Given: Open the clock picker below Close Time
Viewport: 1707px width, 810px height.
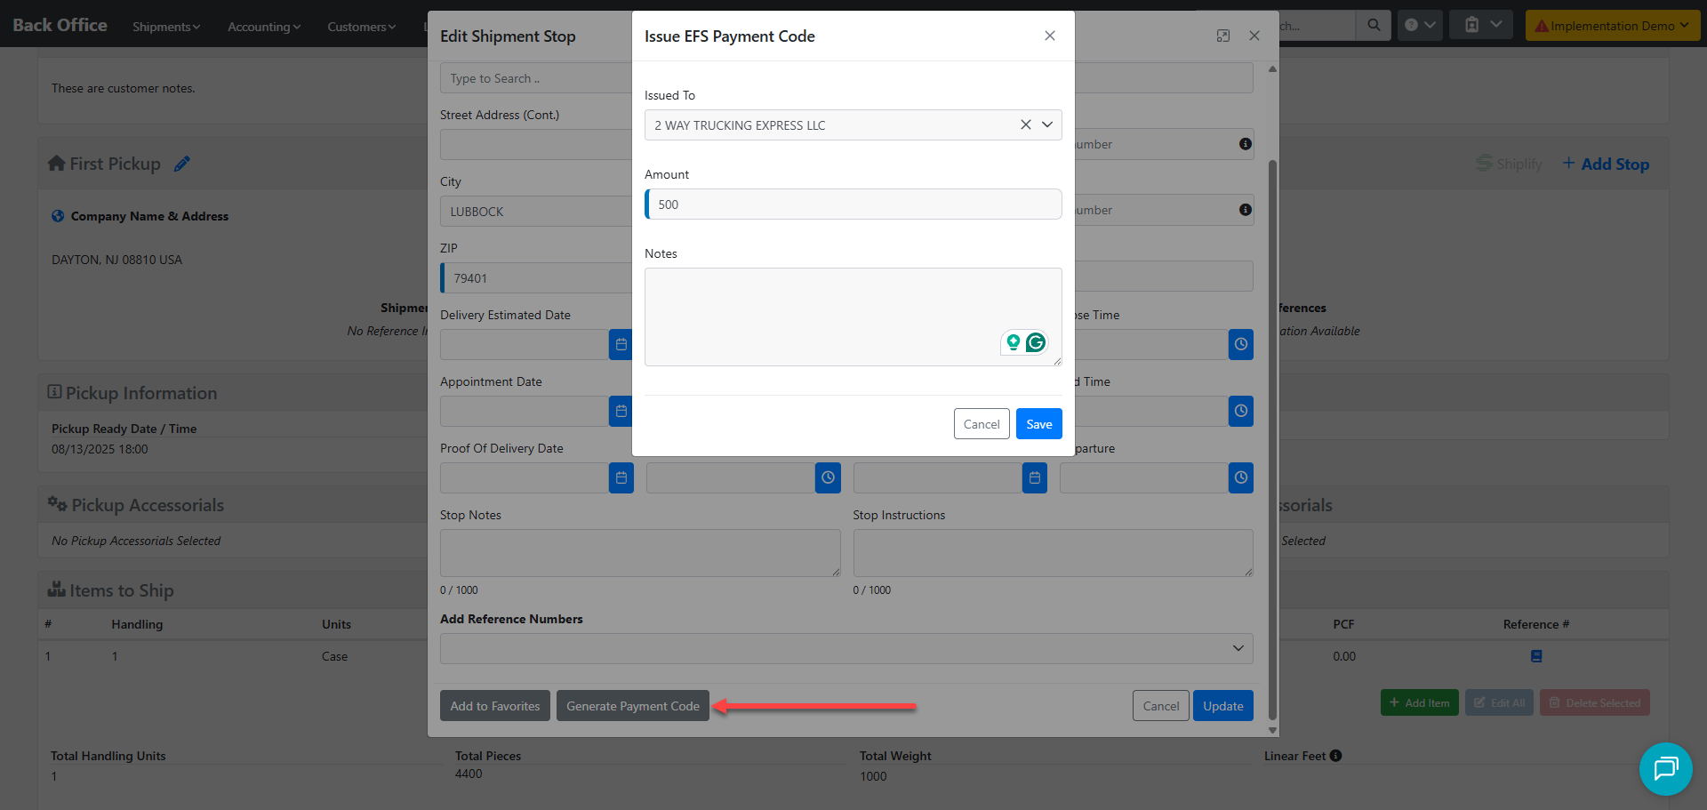Looking at the screenshot, I should tap(1241, 411).
